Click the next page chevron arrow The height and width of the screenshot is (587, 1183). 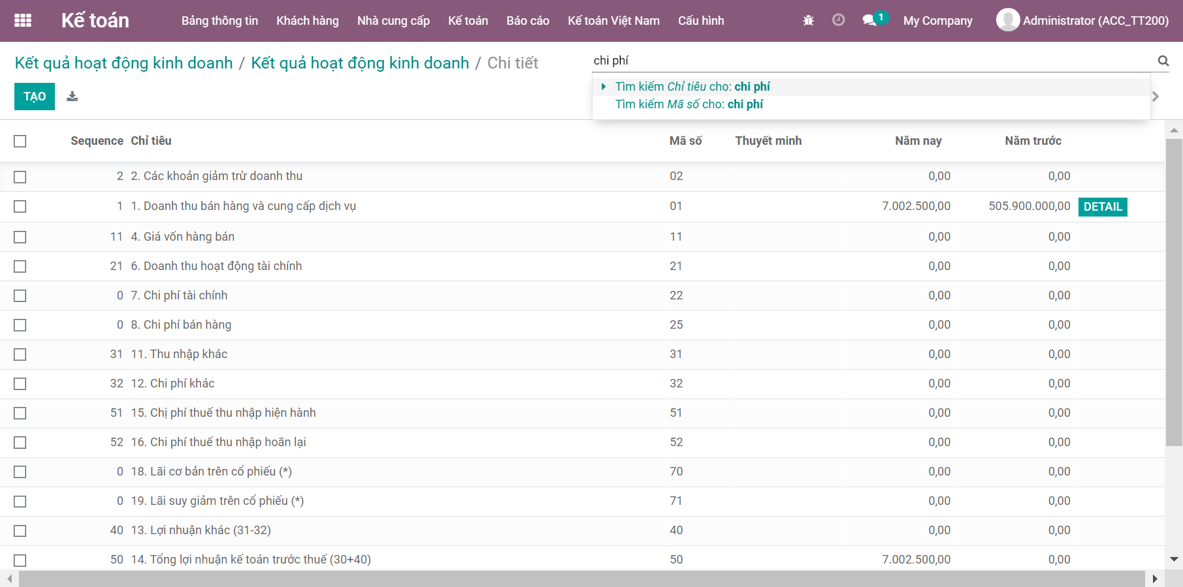[1156, 97]
